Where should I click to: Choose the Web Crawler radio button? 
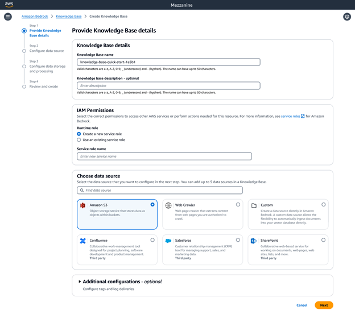click(238, 205)
